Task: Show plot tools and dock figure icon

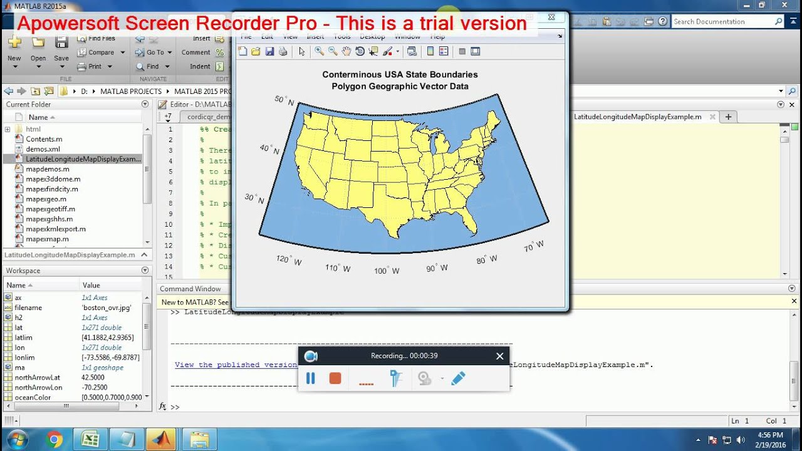Action: tap(476, 51)
